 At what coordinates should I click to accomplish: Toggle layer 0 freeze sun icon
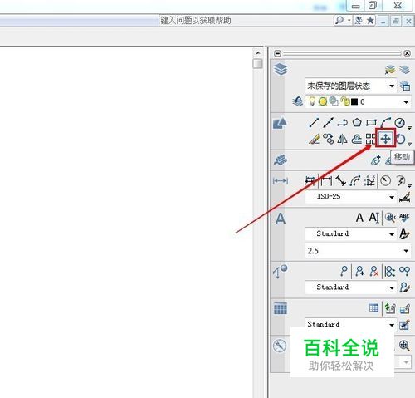(323, 101)
